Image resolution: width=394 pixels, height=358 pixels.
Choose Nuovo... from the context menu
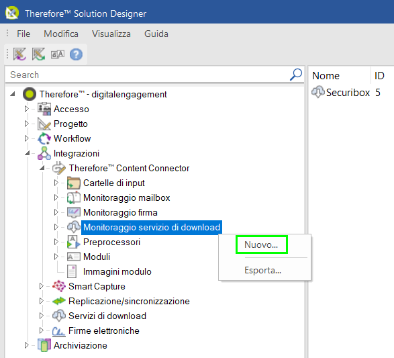(x=261, y=244)
